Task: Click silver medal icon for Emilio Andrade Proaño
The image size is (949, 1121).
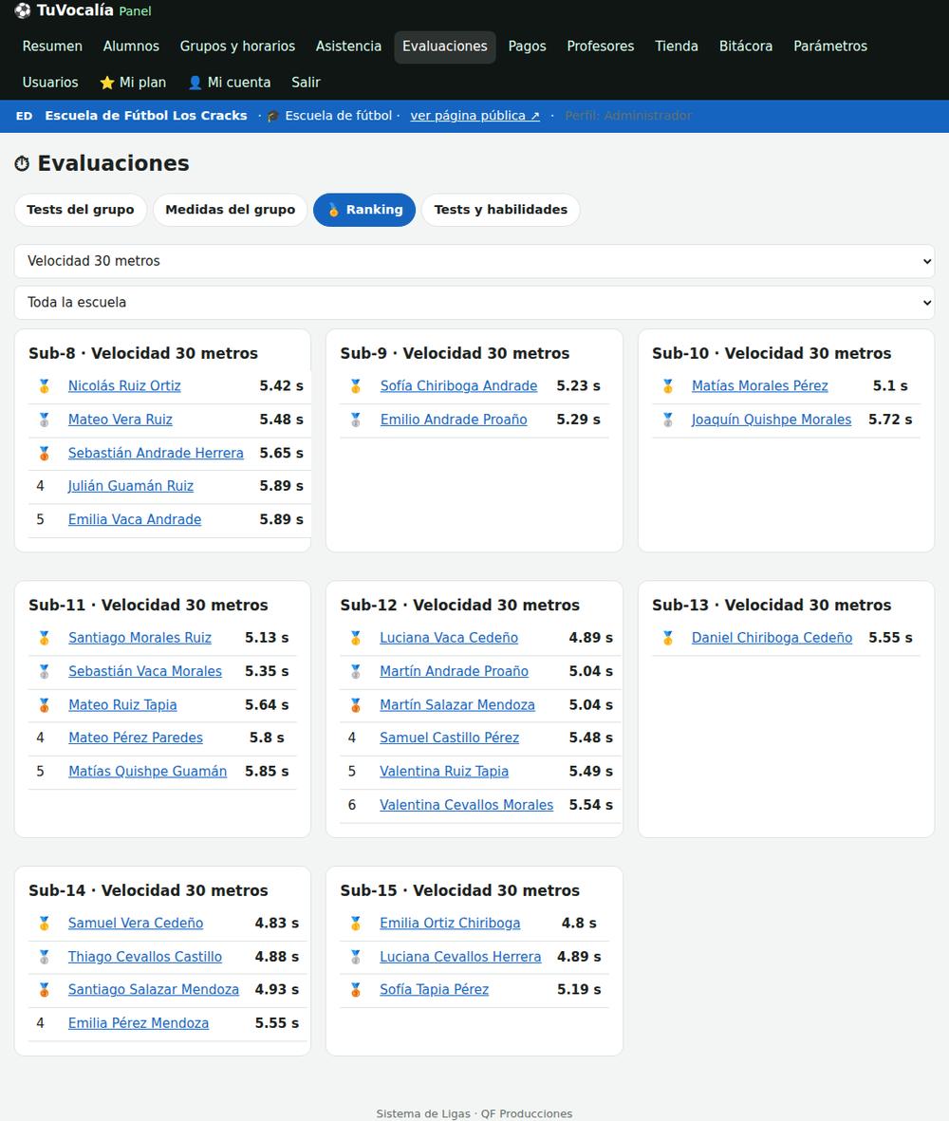Action: [356, 420]
